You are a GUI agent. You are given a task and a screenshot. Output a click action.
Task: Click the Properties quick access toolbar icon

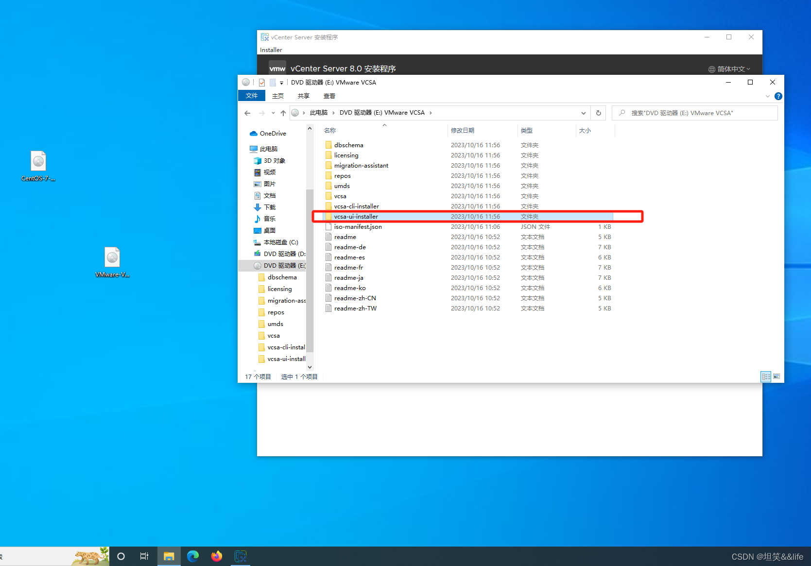262,83
